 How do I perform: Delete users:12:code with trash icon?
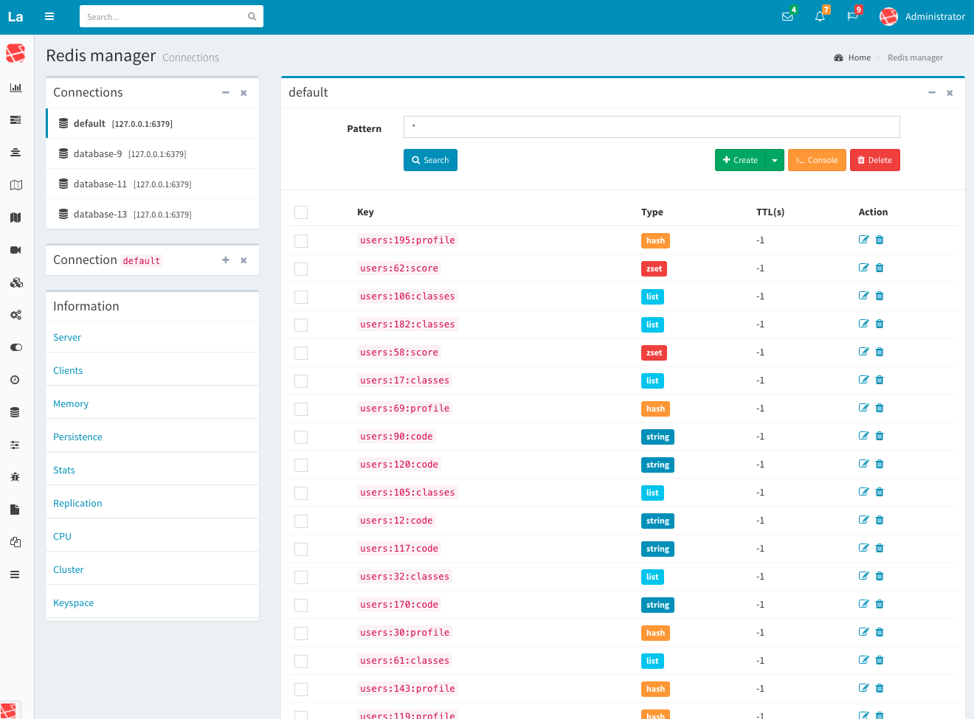coord(880,520)
